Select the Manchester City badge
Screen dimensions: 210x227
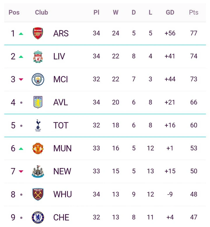(38, 79)
